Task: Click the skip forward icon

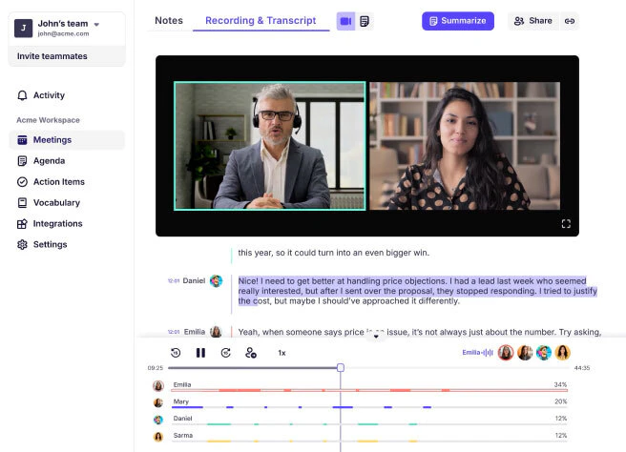Action: [225, 353]
